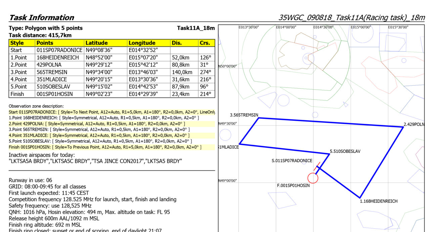This screenshot has width=435, height=232.
Task: Click the F.001SP01HOSIN label on map
Action: pyautogui.click(x=293, y=185)
